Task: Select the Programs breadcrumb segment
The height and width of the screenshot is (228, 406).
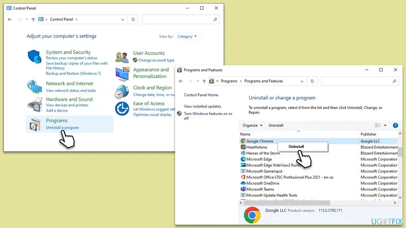Action: point(229,81)
